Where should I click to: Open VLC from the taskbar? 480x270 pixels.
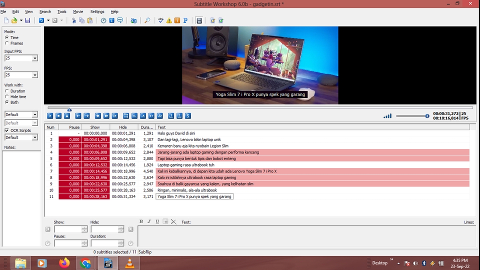129,263
